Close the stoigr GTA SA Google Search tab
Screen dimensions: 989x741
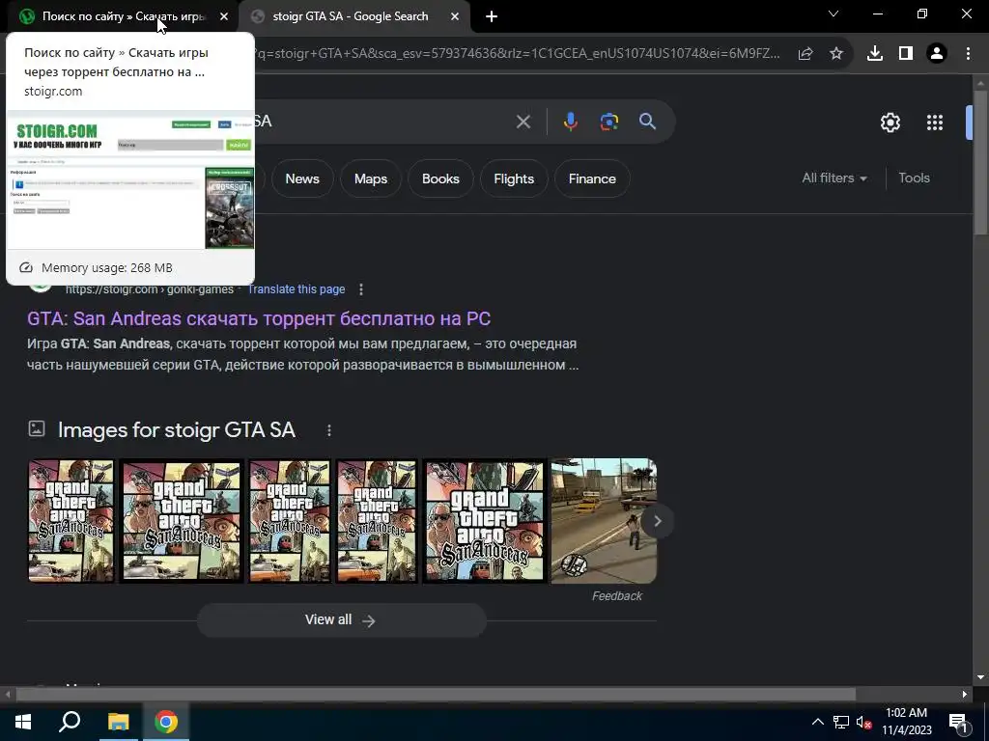[455, 16]
